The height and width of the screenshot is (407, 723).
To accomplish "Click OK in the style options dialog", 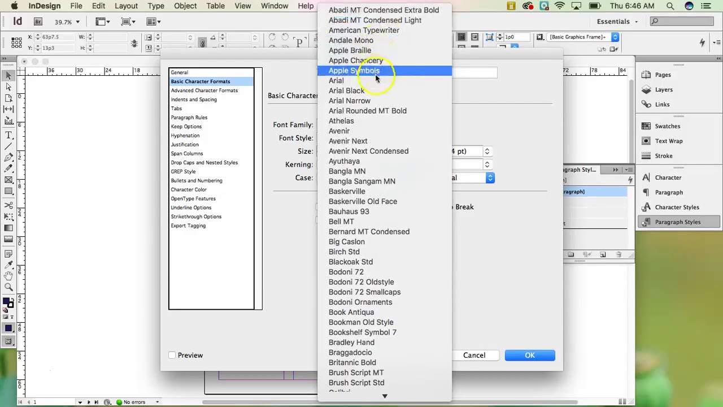I will click(530, 355).
